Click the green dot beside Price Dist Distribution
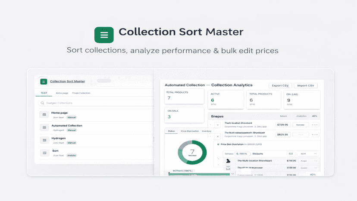This screenshot has height=201, width=357. pyautogui.click(x=218, y=144)
